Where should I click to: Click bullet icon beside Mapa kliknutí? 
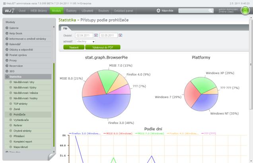11,147
